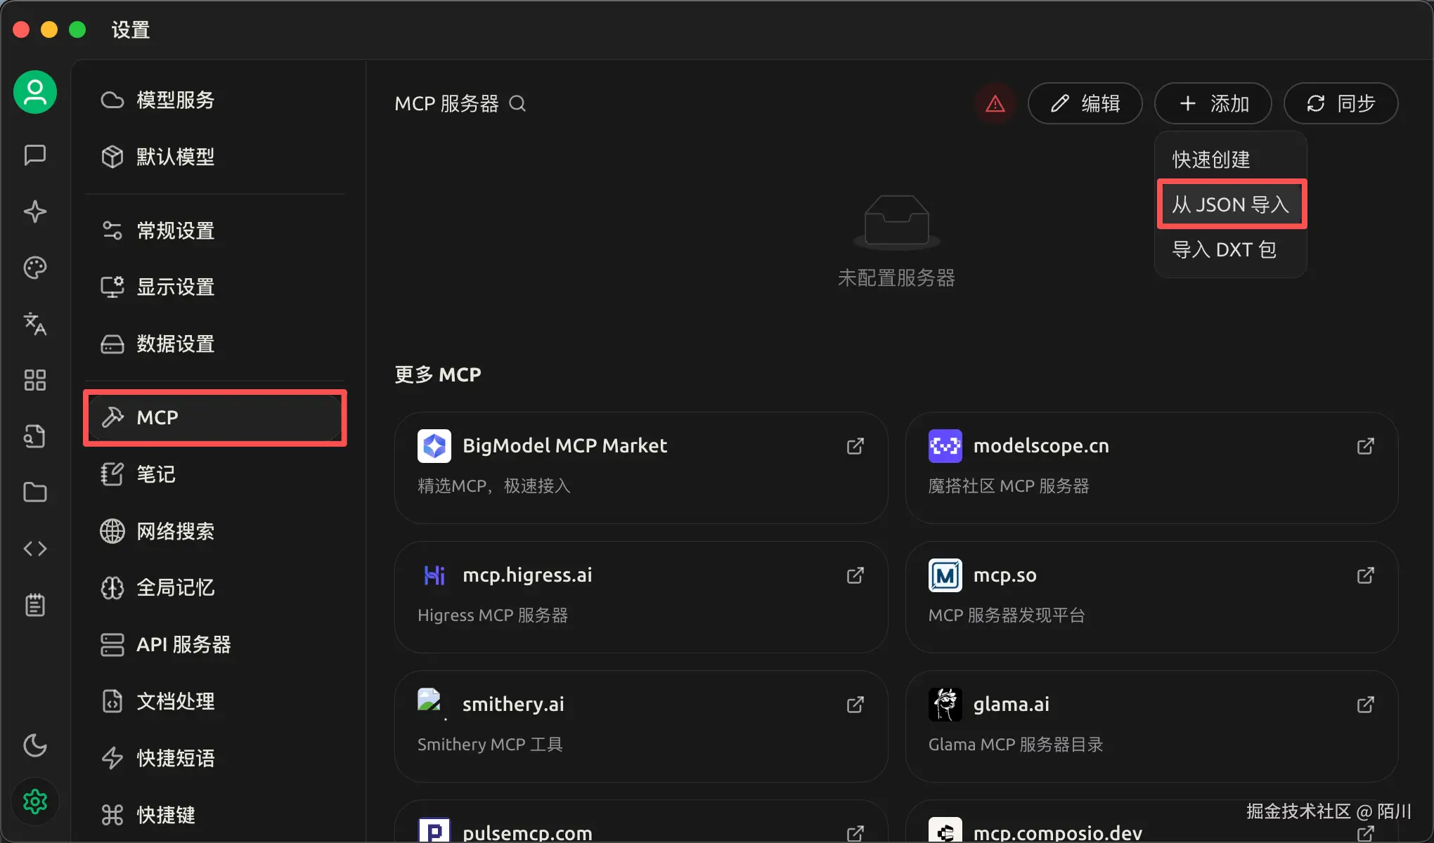Open the chat conversations sidebar icon
The height and width of the screenshot is (843, 1434).
point(34,155)
